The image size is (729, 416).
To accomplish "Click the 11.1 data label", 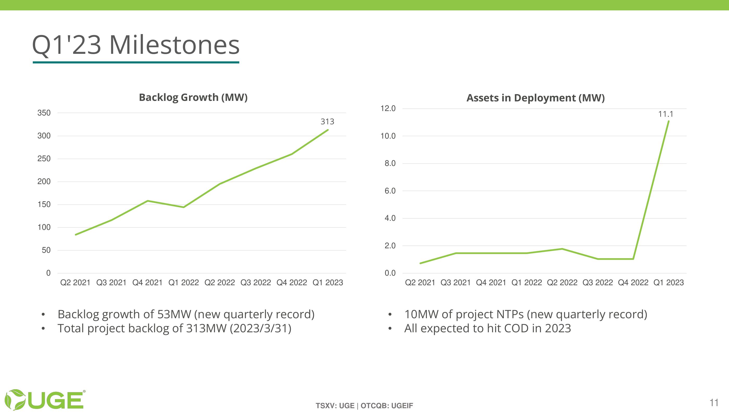I will pos(666,114).
